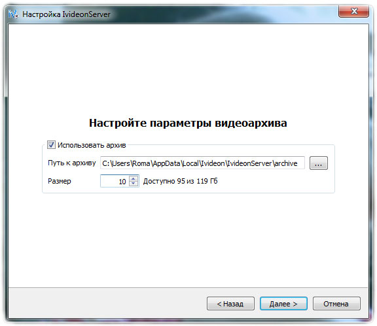Screen dimensions: 377x326
Task: Click the Настройка IvideonServer title text
Action: pyautogui.click(x=66, y=14)
